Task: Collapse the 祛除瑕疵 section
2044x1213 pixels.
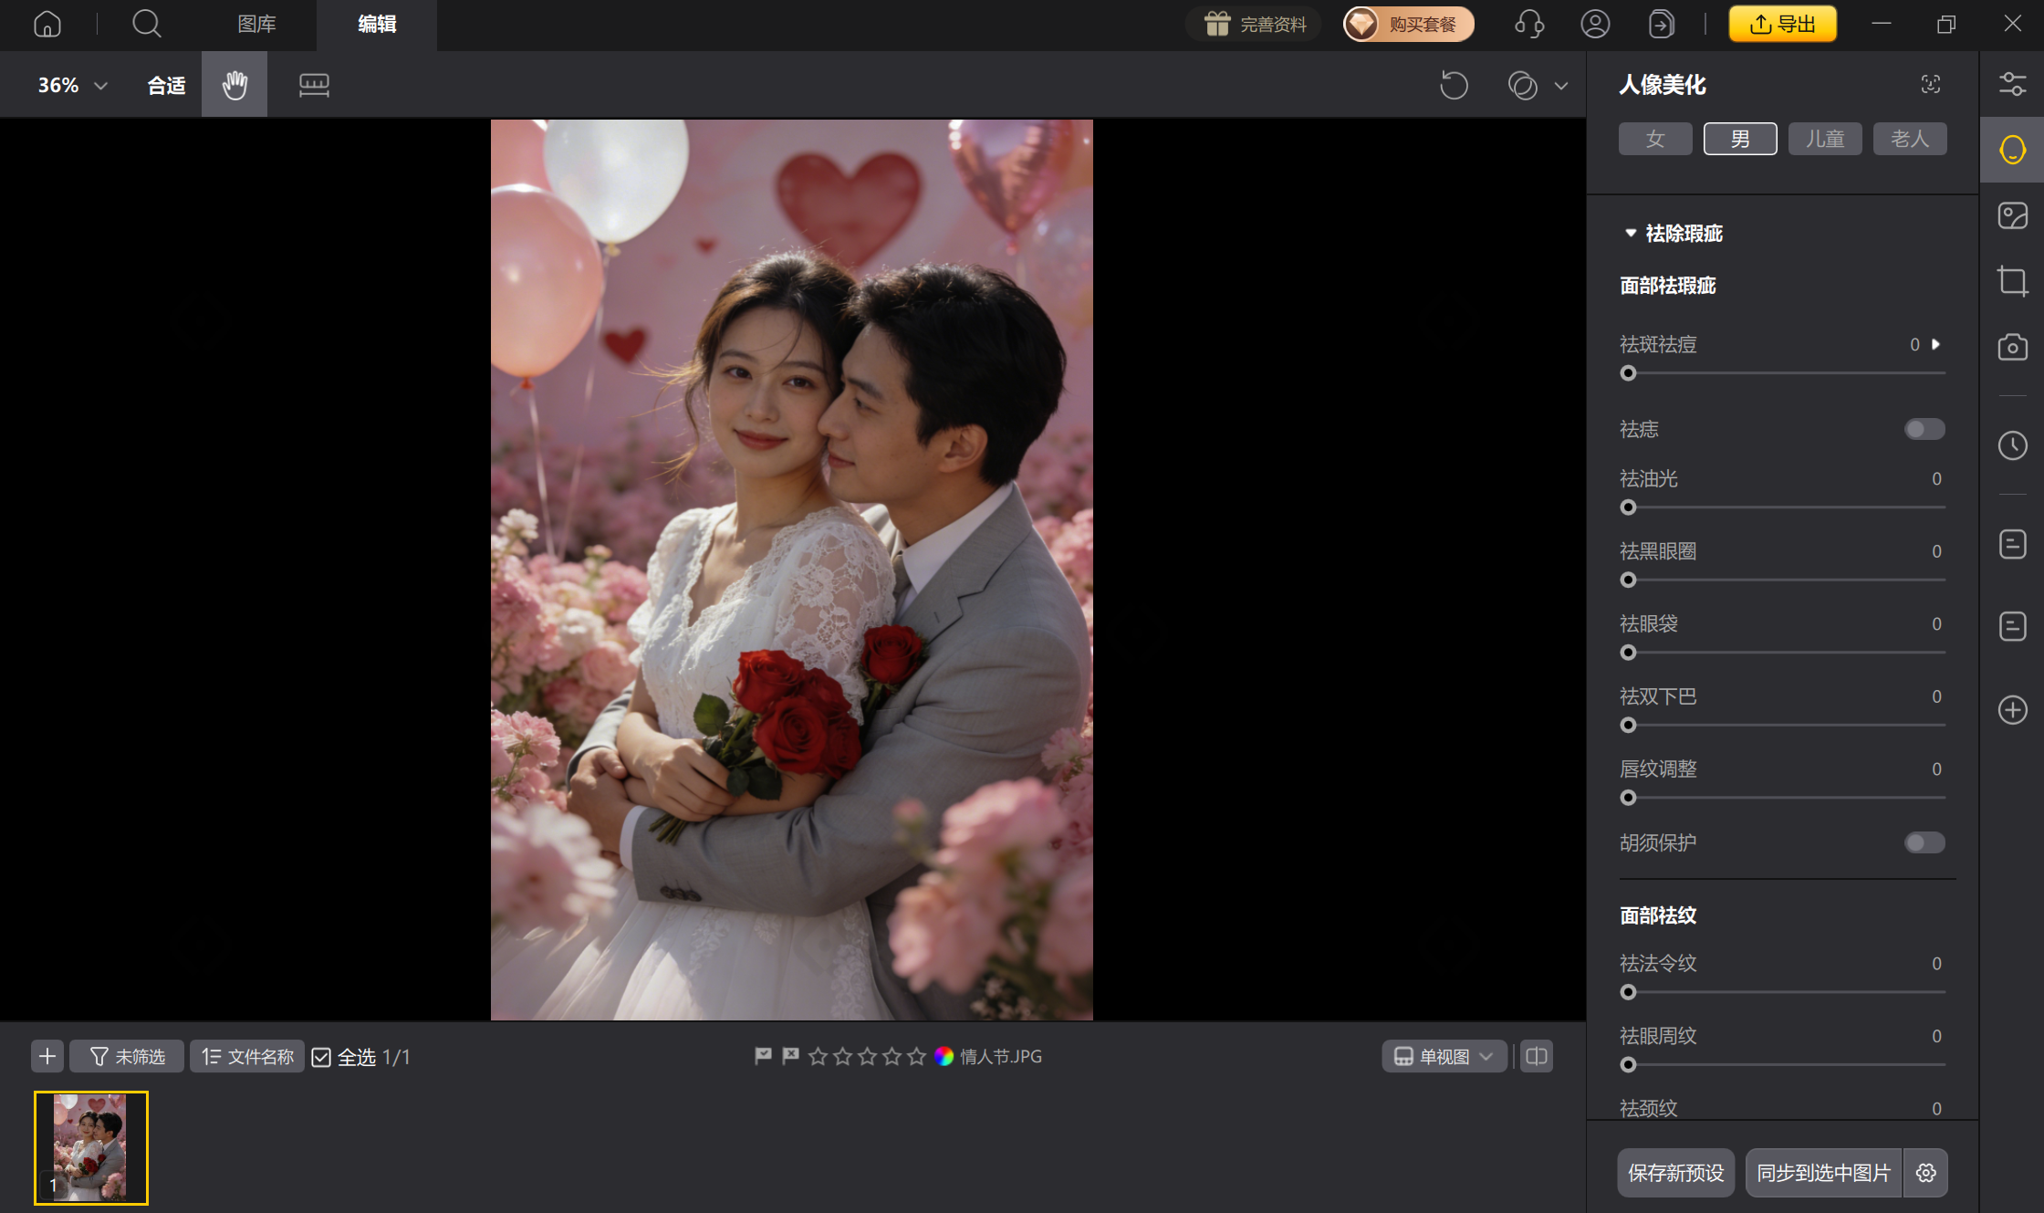Action: coord(1631,234)
